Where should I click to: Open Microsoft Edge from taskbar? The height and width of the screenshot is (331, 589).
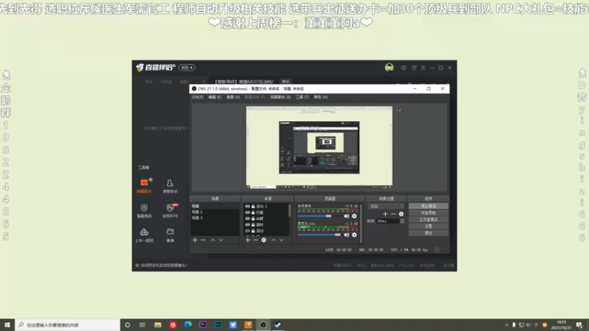188,325
